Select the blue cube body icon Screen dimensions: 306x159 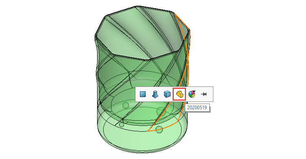(167, 94)
